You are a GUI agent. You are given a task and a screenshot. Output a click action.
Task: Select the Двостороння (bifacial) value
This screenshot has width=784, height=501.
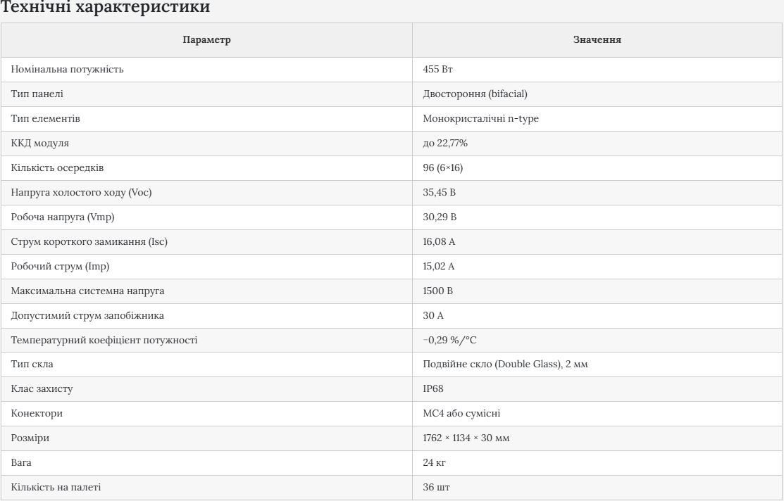[x=475, y=94]
